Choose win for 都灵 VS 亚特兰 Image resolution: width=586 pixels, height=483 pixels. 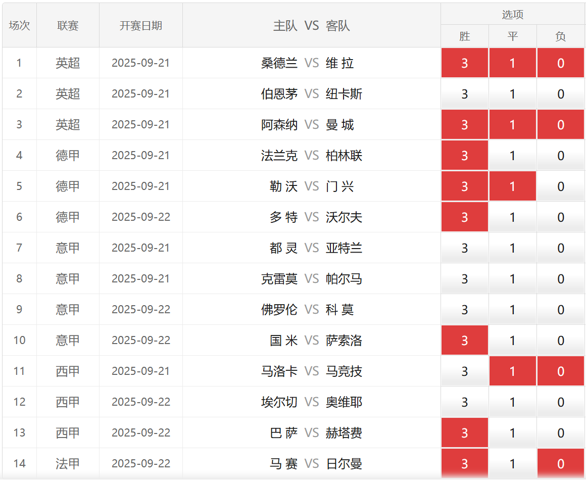point(464,248)
